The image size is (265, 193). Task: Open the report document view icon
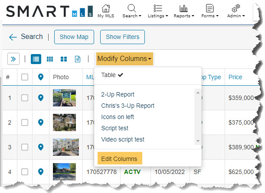tap(78, 59)
